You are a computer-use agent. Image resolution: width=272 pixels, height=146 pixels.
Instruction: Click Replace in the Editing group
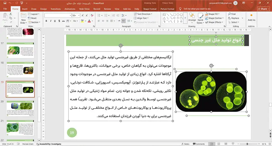click(x=234, y=18)
